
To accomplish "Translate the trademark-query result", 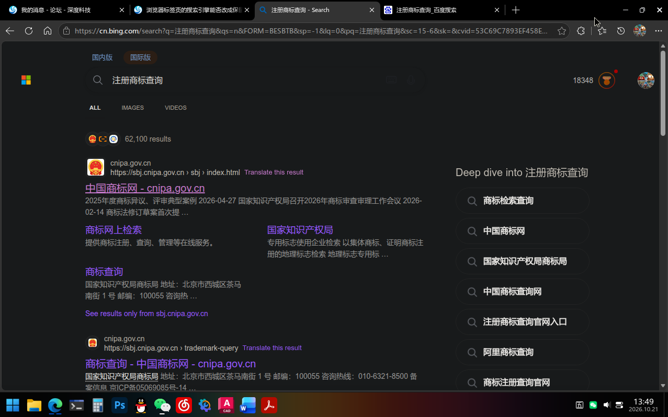I will [x=272, y=348].
